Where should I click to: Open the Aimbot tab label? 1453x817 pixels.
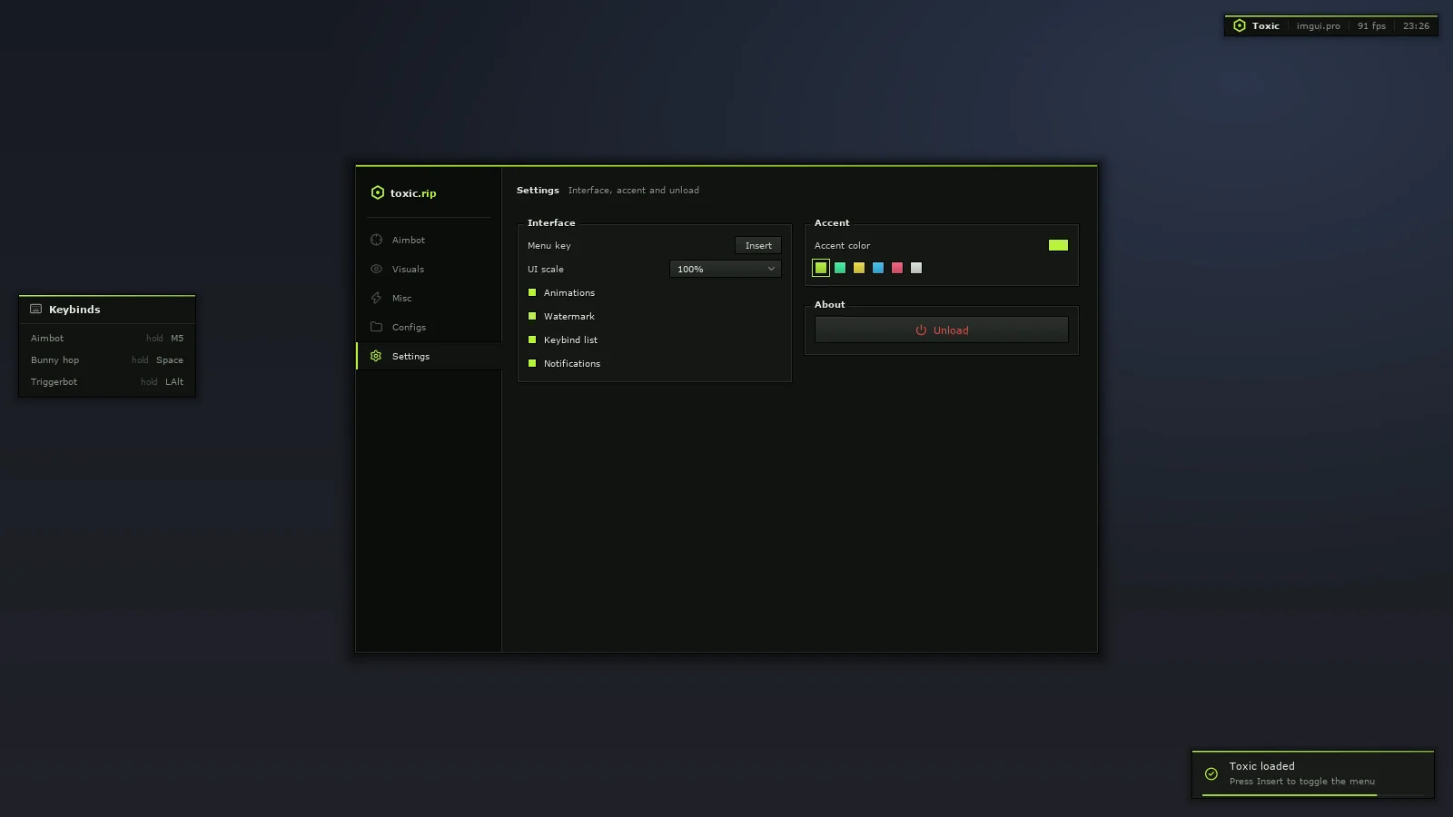(x=409, y=241)
